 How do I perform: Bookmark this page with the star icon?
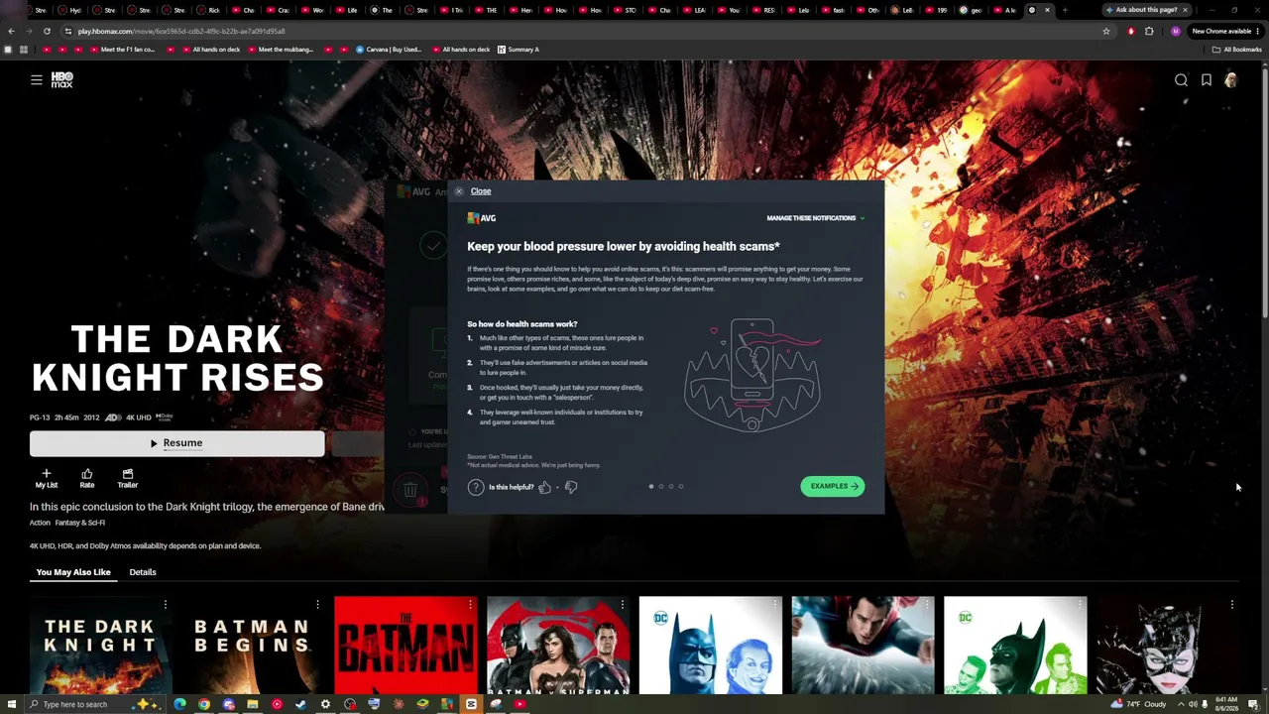coord(1106,31)
